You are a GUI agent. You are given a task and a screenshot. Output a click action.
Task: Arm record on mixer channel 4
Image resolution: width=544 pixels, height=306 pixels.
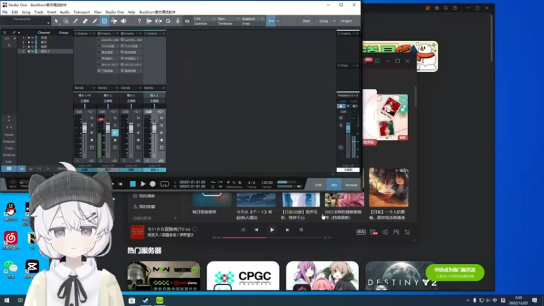pyautogui.click(x=162, y=140)
